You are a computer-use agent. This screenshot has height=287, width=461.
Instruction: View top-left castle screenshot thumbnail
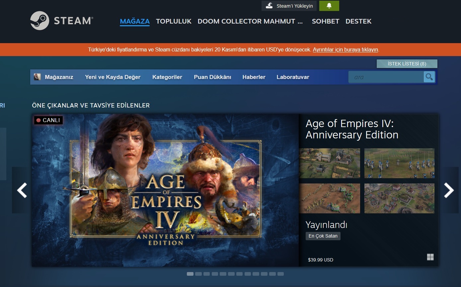pos(330,163)
